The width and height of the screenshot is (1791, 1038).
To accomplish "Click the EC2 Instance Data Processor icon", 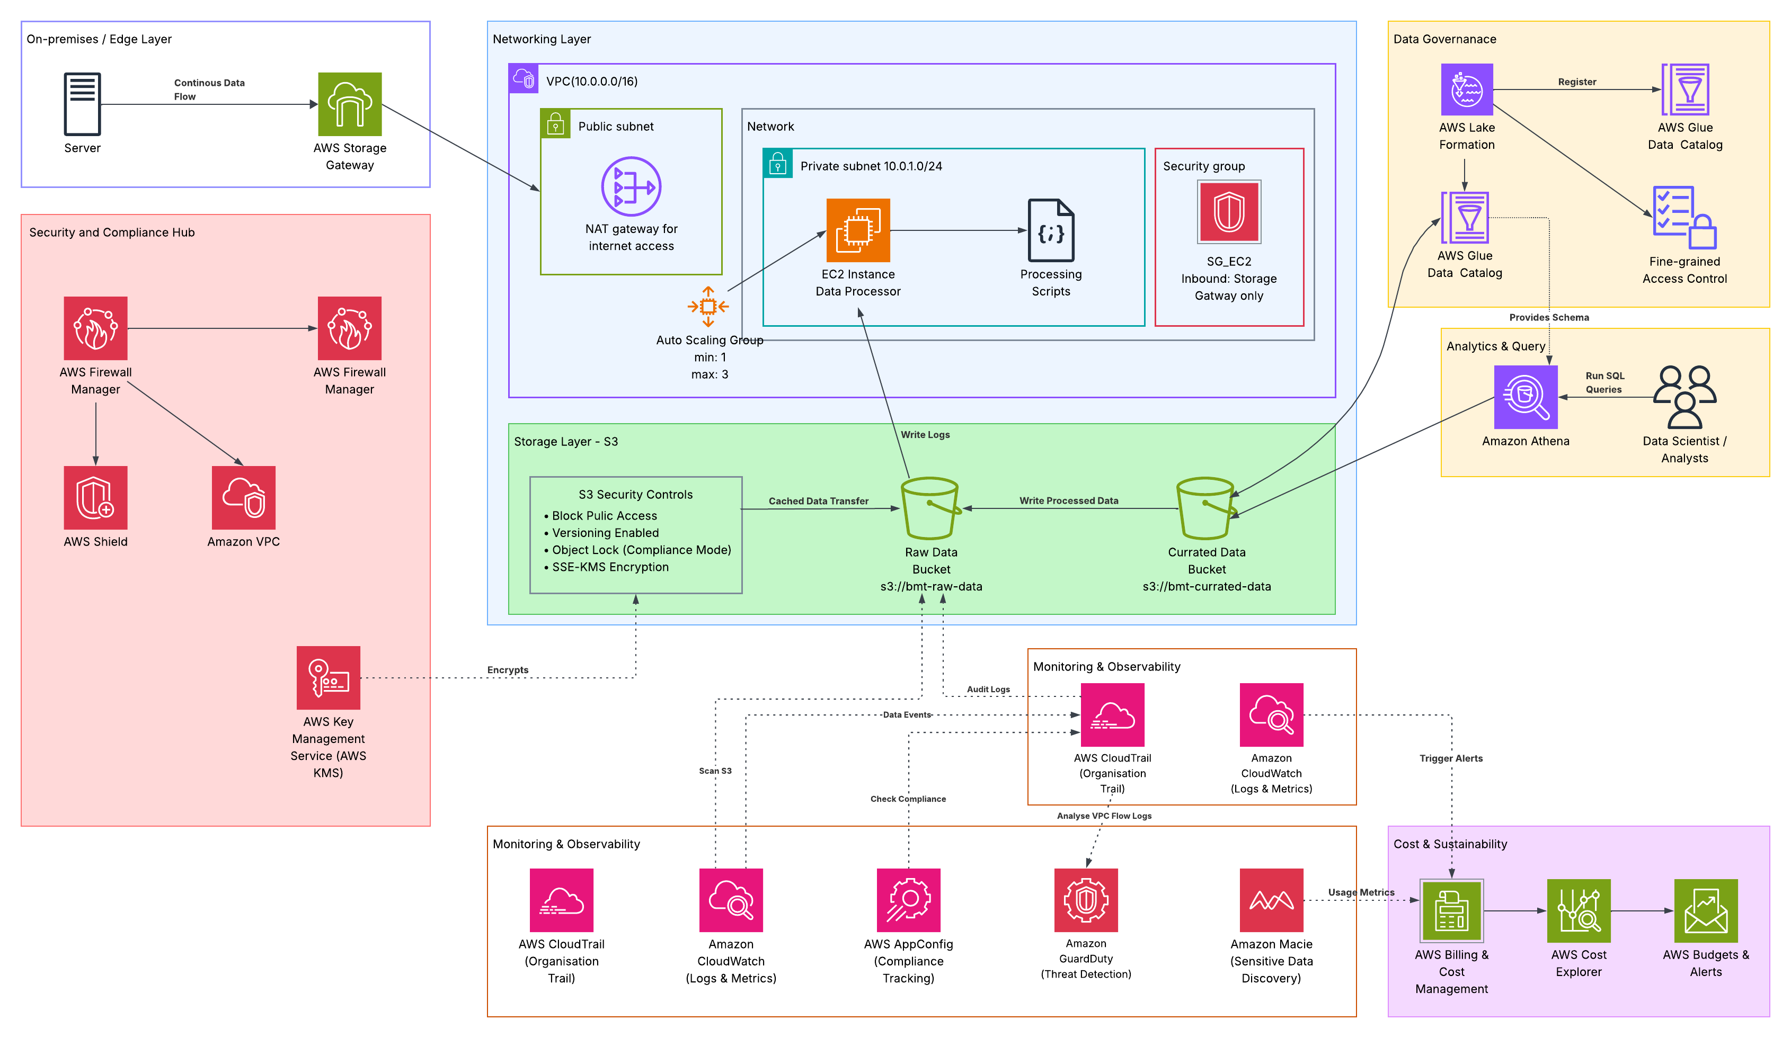I will pos(858,231).
